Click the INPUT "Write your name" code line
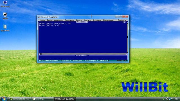Image resolution: width=180 pixels, height=101 pixels. [55, 24]
